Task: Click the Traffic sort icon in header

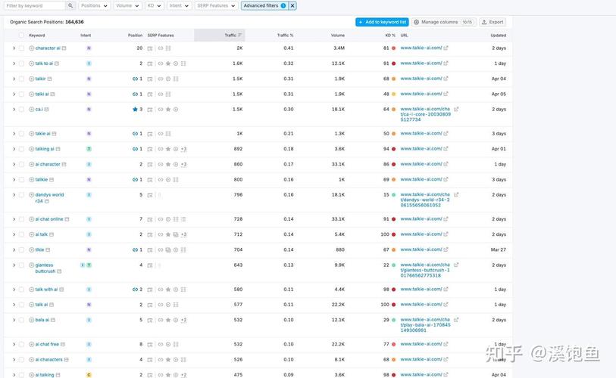Action: [x=240, y=36]
